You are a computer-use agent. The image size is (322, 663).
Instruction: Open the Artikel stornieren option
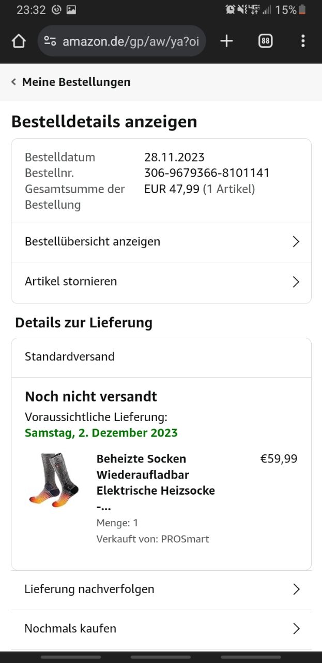pyautogui.click(x=71, y=282)
